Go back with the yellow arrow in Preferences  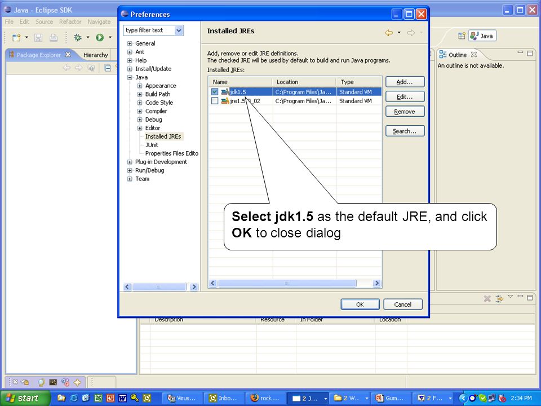point(389,33)
